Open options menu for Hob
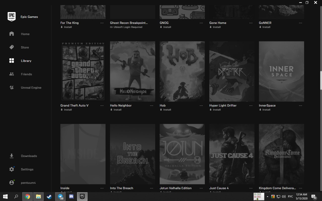Viewport: 322px width, 201px height. click(x=201, y=106)
